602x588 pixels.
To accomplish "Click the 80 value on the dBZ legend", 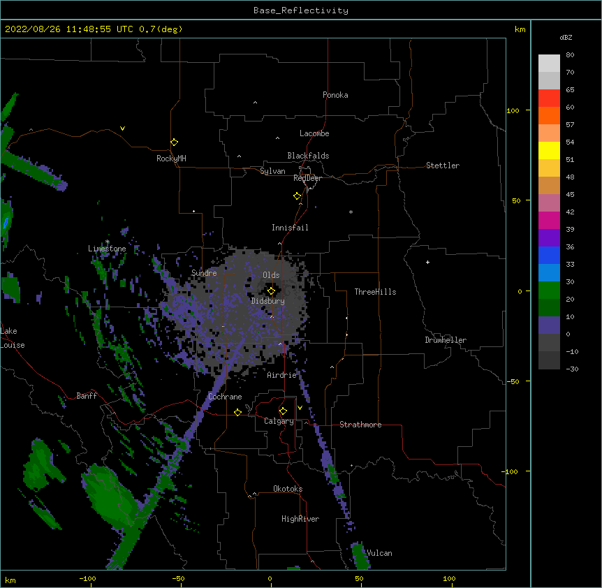I will tap(570, 55).
